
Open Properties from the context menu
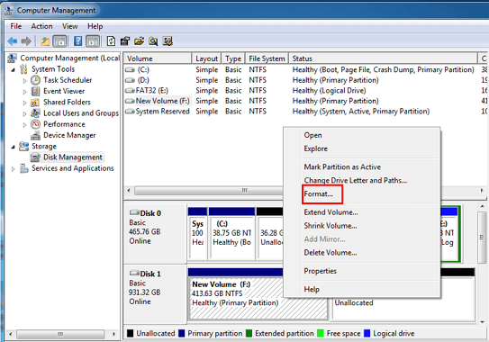pyautogui.click(x=321, y=271)
